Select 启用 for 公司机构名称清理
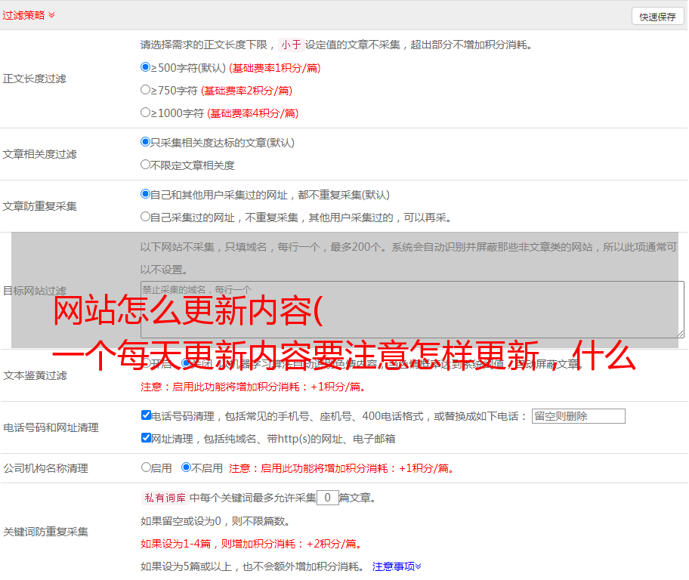Screen dimensions: 689x580 [x=146, y=467]
